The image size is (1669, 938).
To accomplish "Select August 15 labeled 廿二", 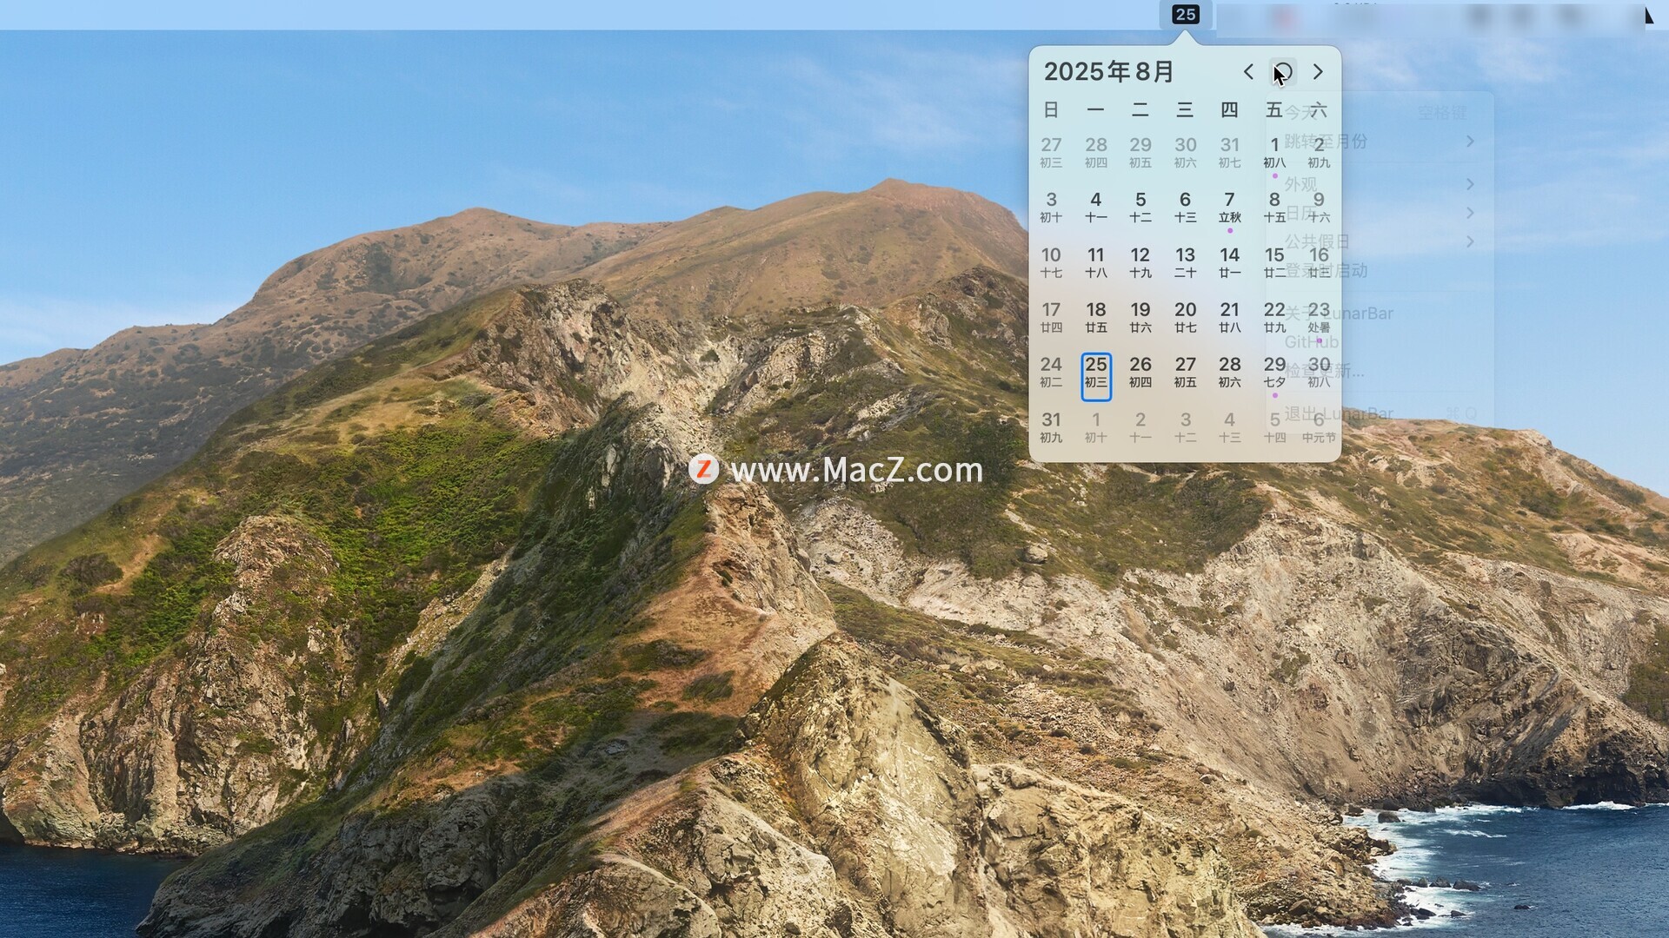I will pyautogui.click(x=1274, y=263).
